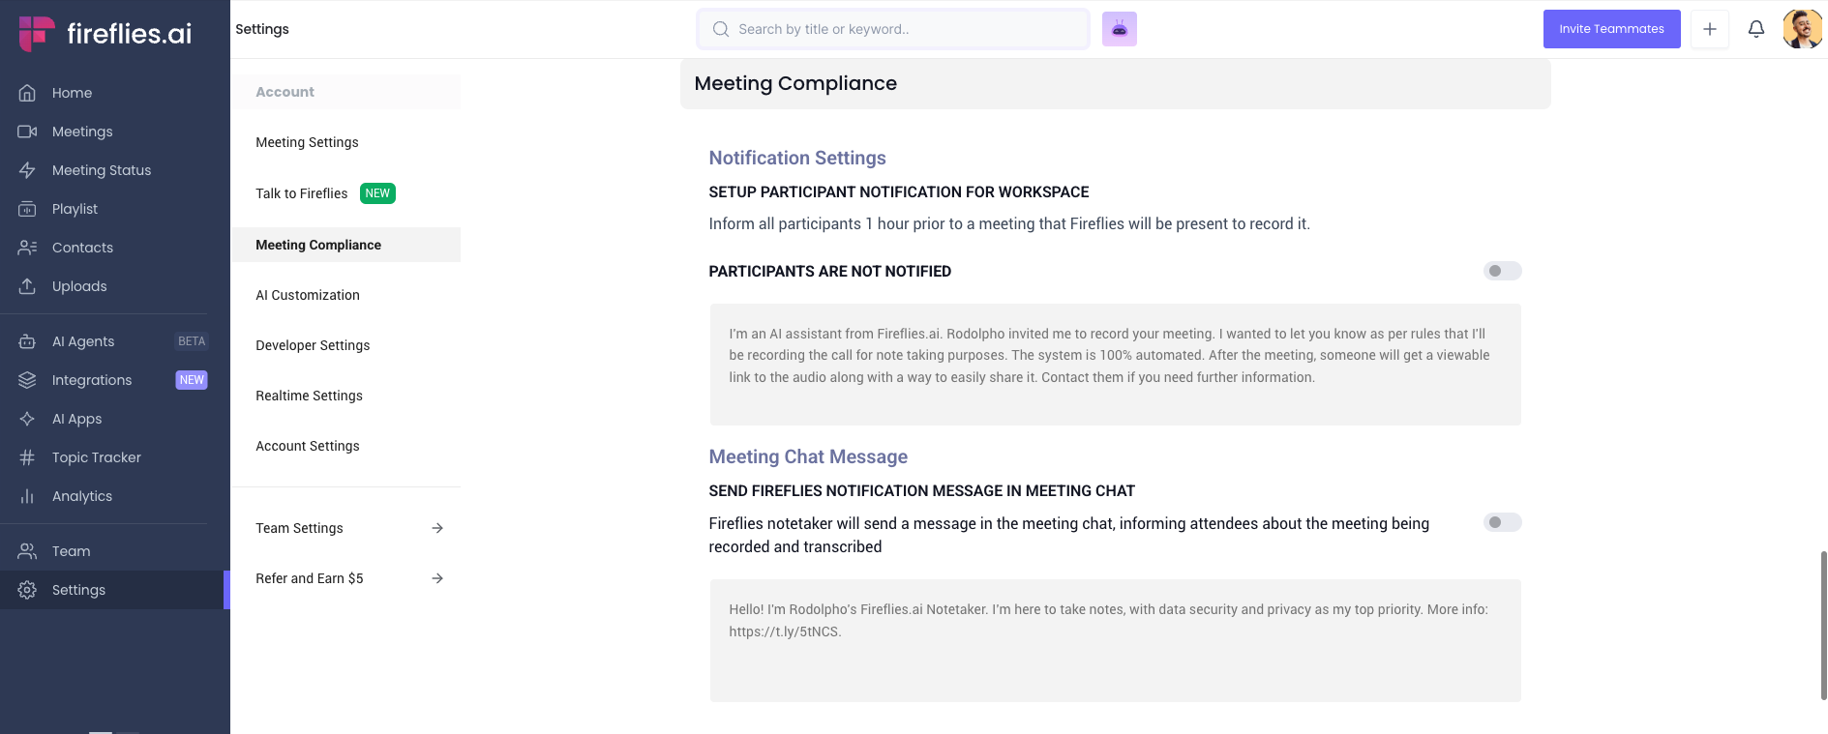Image resolution: width=1828 pixels, height=734 pixels.
Task: Select AI Customization in the settings menu
Action: pyautogui.click(x=308, y=295)
